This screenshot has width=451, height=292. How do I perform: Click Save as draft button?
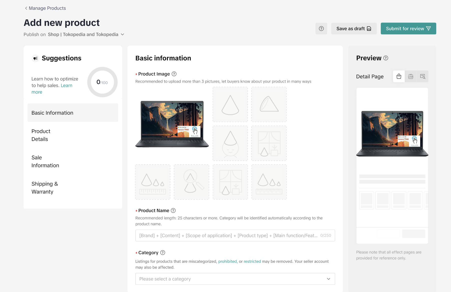tap(354, 29)
